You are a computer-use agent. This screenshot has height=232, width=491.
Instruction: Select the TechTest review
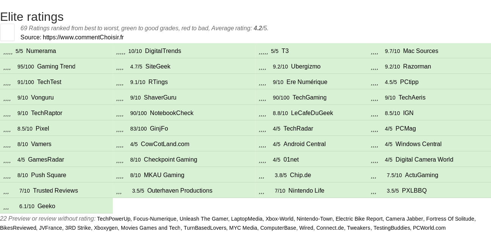[49, 82]
